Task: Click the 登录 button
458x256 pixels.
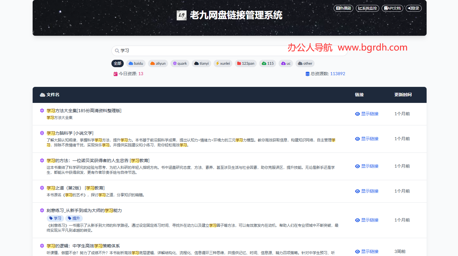Action: coord(413,8)
